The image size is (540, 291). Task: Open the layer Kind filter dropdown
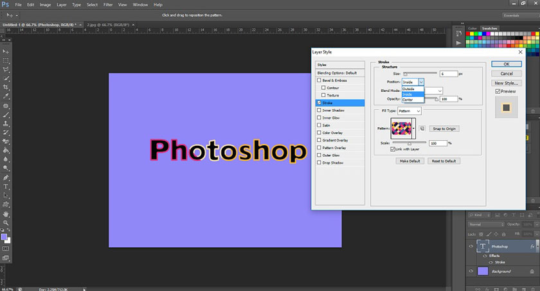(x=480, y=215)
